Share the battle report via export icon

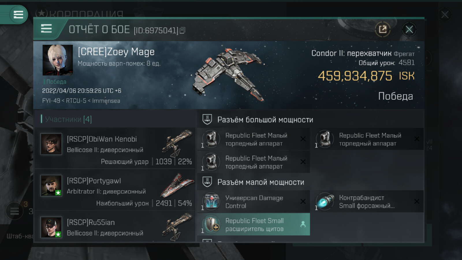(x=383, y=29)
